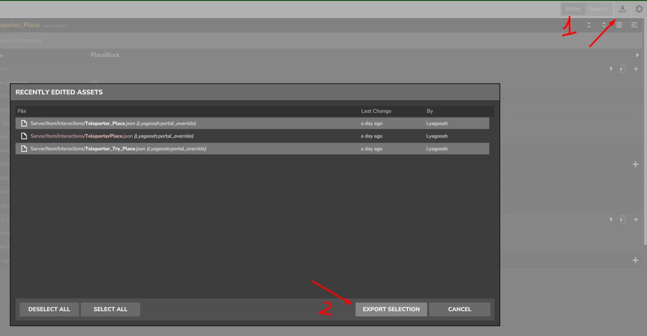
Task: Click the export download icon in top bar
Action: [622, 9]
